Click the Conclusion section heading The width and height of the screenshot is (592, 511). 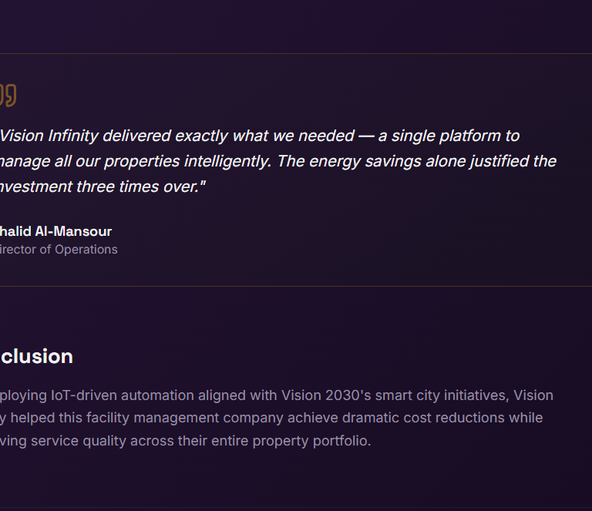(x=36, y=356)
